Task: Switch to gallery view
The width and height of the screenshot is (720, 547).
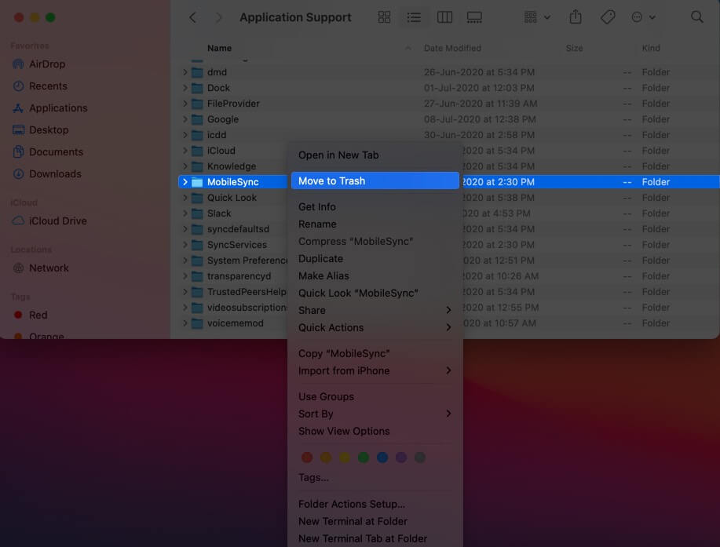Action: (474, 16)
